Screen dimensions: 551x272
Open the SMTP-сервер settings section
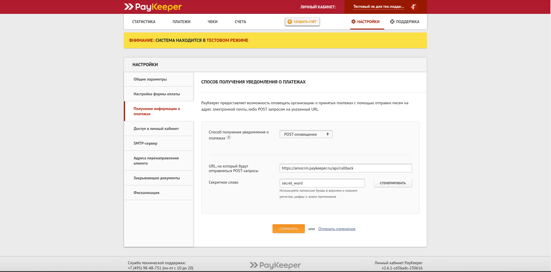[145, 143]
